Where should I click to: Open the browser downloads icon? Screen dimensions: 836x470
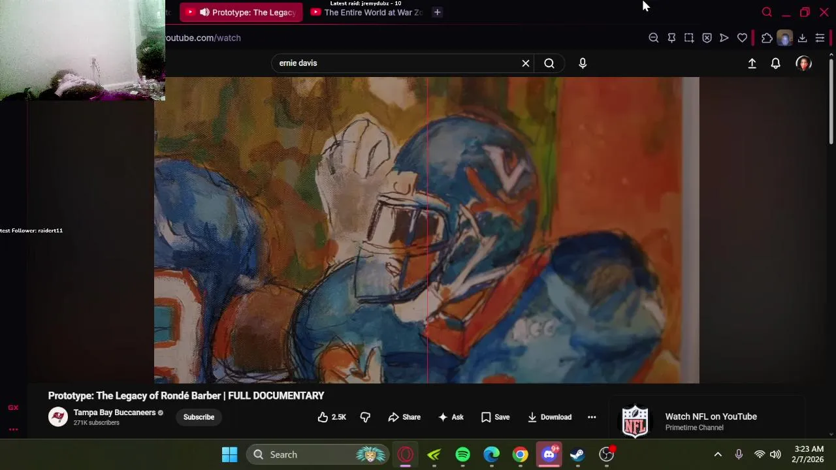click(802, 38)
